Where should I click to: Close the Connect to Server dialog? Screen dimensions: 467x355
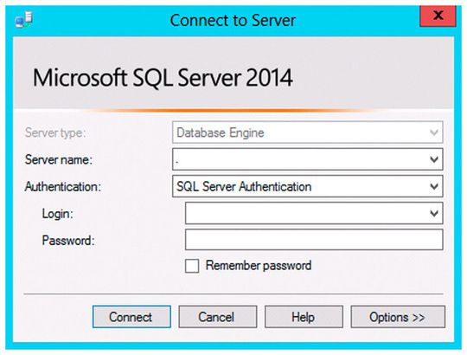click(438, 16)
